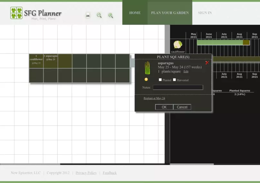This screenshot has width=260, height=183.
Task: Click the Replant at May 24 link
Action: point(154,98)
